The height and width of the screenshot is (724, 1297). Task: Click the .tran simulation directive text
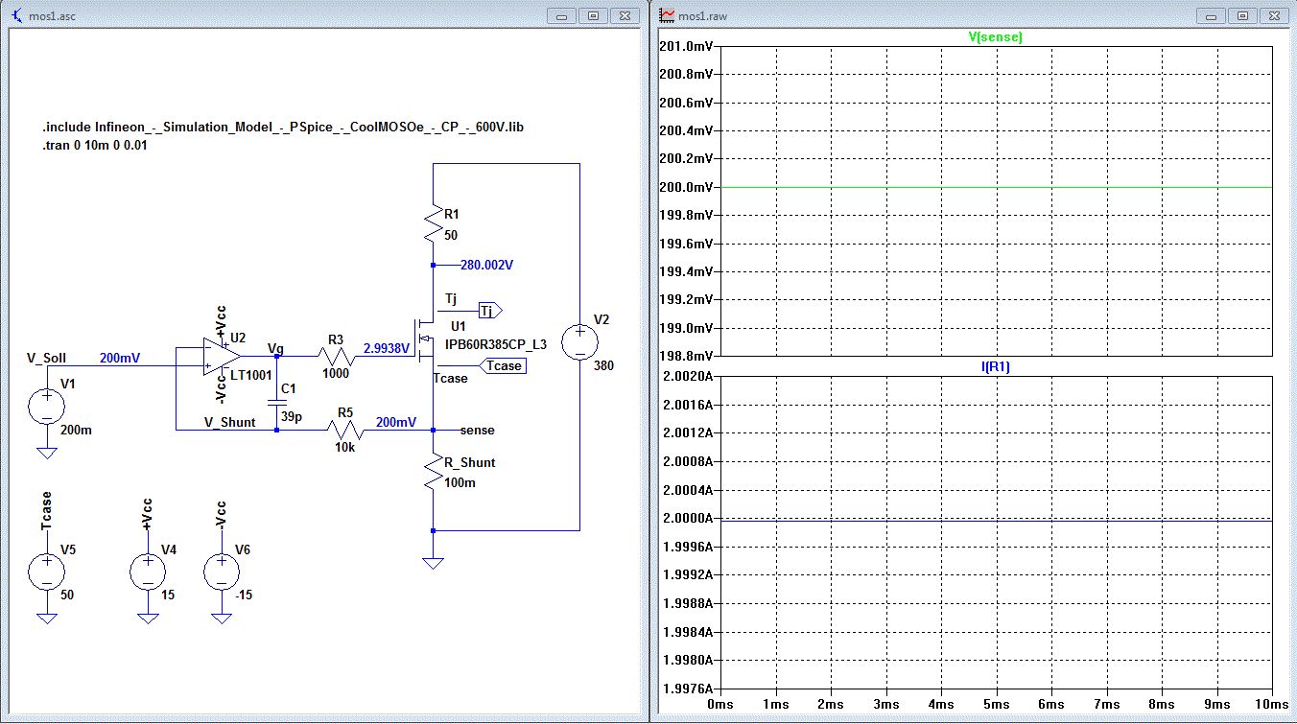click(94, 145)
